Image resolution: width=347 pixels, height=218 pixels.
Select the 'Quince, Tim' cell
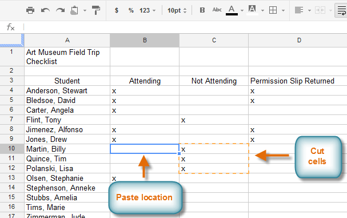click(67, 158)
